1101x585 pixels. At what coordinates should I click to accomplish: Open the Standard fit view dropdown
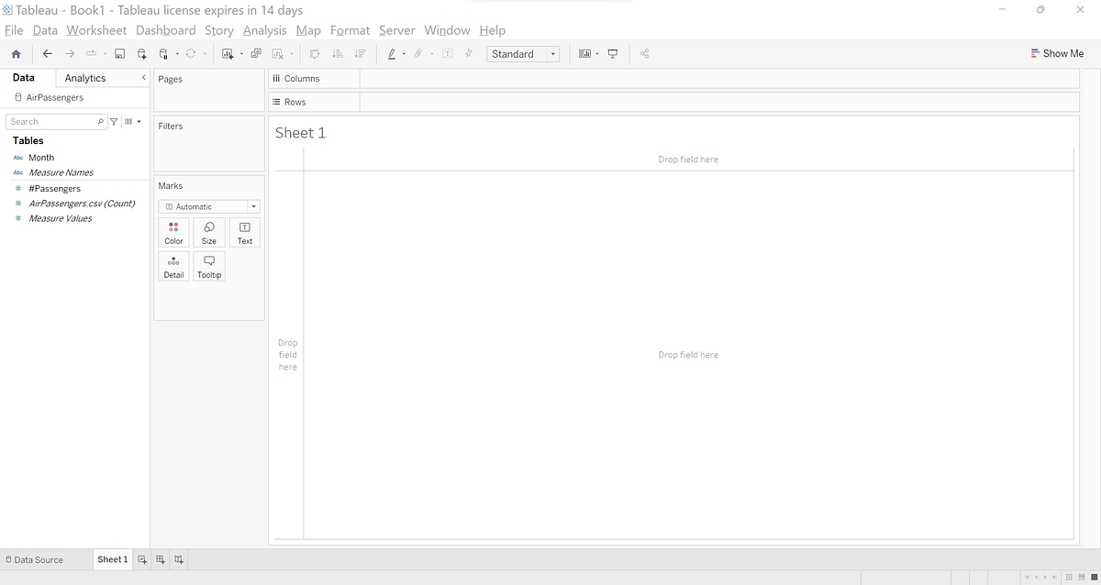pos(553,53)
